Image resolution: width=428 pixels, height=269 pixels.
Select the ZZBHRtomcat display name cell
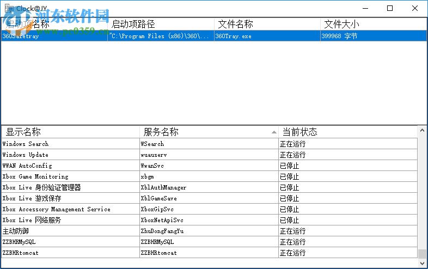tap(70, 253)
